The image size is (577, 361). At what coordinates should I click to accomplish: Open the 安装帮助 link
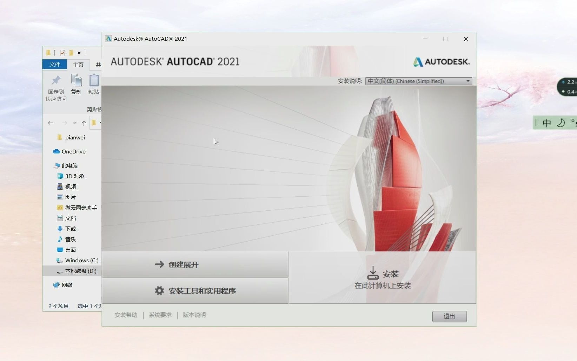(126, 315)
